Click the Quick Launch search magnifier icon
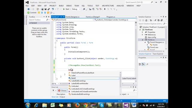 click(x=152, y=2)
